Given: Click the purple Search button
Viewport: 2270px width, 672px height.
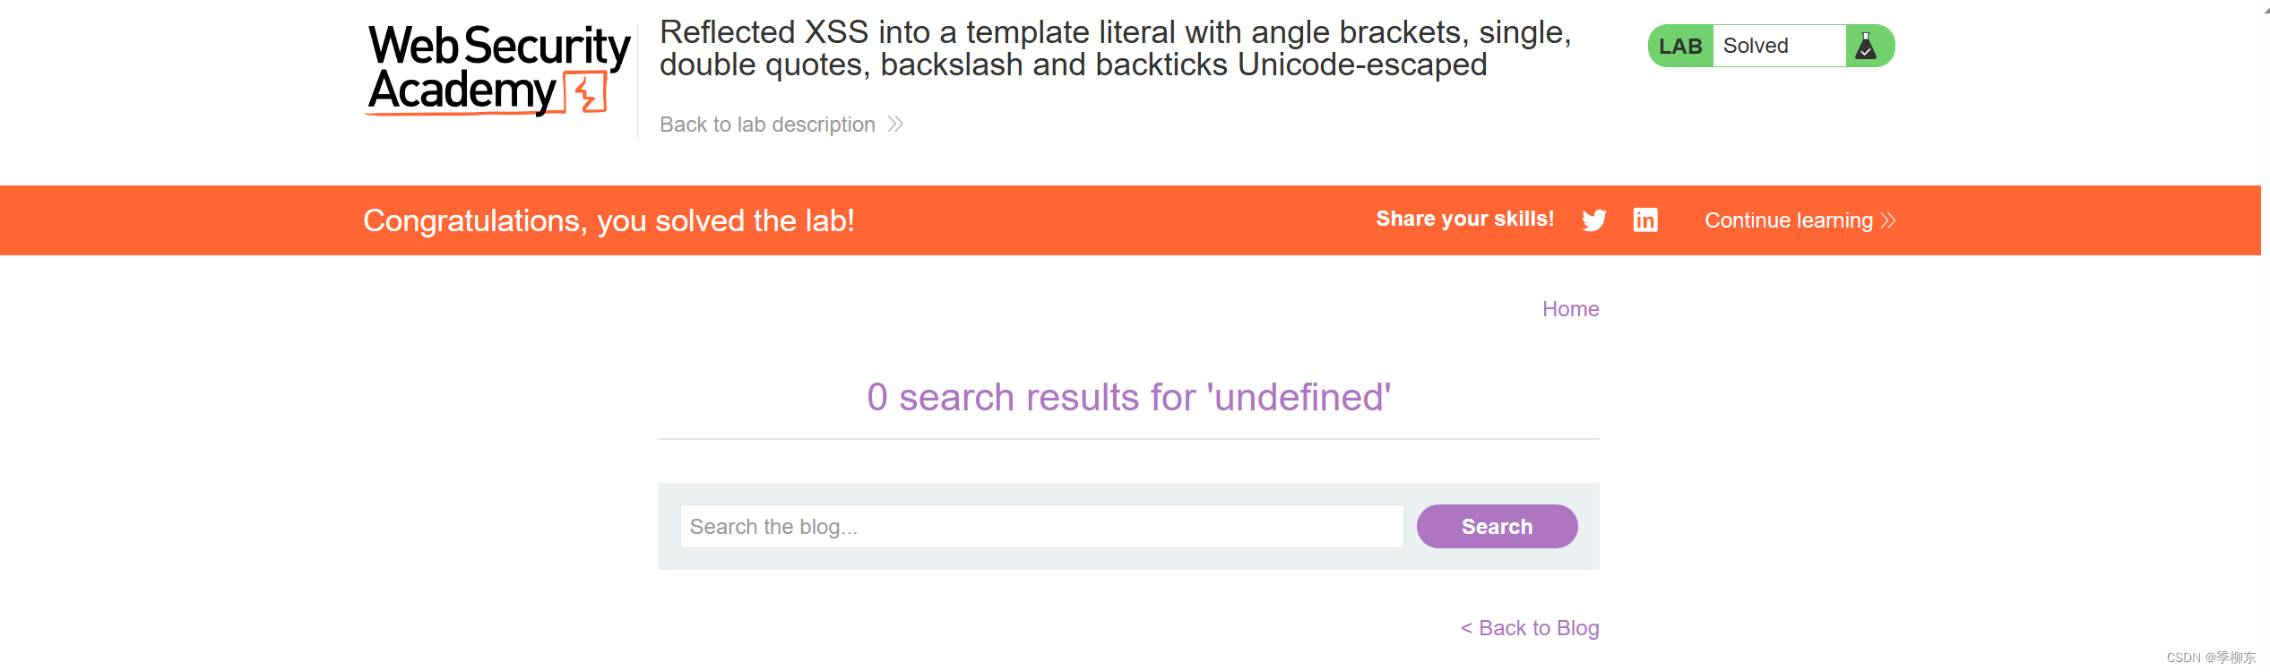Looking at the screenshot, I should click(x=1497, y=526).
